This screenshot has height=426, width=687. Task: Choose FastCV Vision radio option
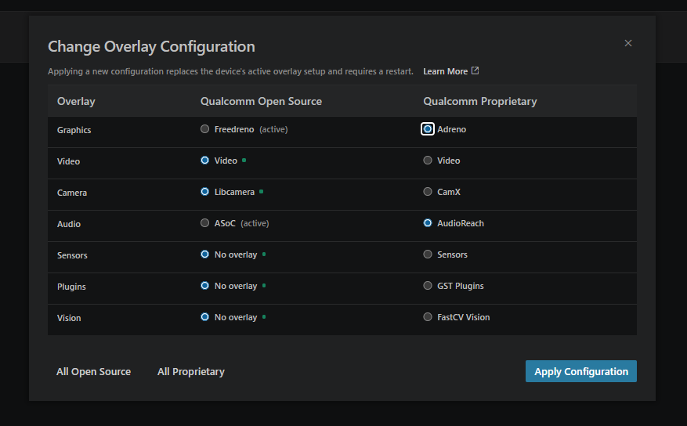pos(428,317)
